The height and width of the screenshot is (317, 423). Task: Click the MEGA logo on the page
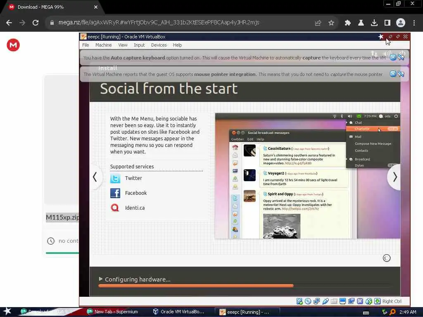click(13, 45)
